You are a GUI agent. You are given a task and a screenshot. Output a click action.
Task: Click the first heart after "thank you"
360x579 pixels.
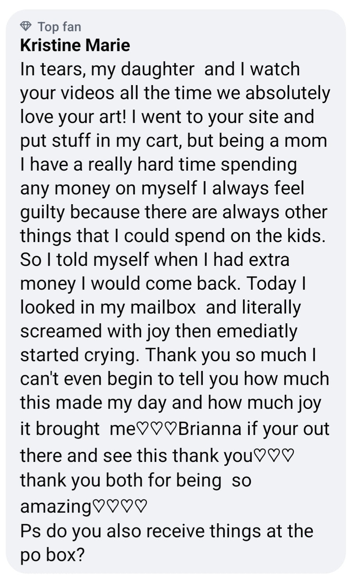click(259, 456)
